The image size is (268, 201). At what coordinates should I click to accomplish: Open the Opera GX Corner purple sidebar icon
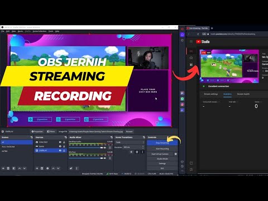[x=183, y=35]
